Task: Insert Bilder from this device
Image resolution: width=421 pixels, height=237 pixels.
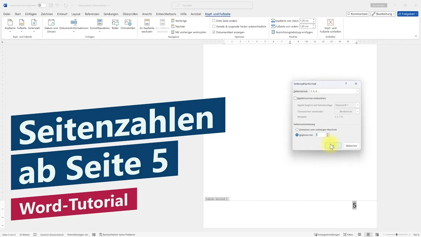Action: pos(115,24)
